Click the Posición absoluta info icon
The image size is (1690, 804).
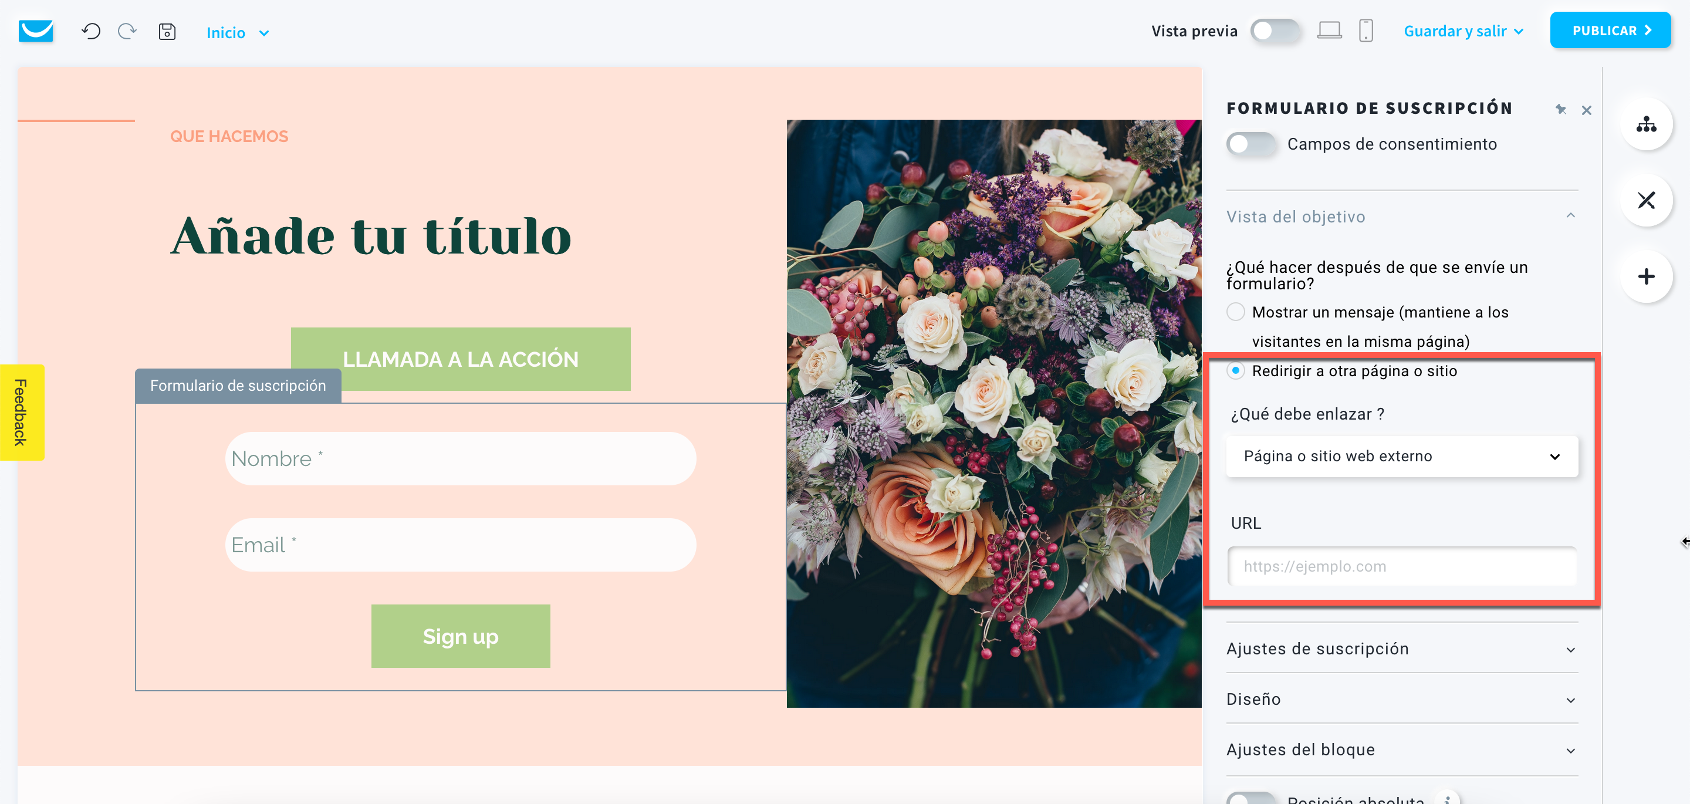(x=1446, y=799)
